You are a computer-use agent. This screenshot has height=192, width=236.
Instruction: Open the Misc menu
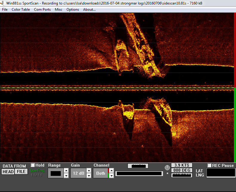point(58,10)
